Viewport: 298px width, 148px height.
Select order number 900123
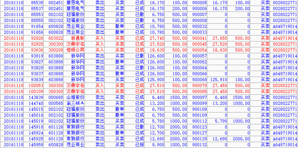click(x=200, y=127)
